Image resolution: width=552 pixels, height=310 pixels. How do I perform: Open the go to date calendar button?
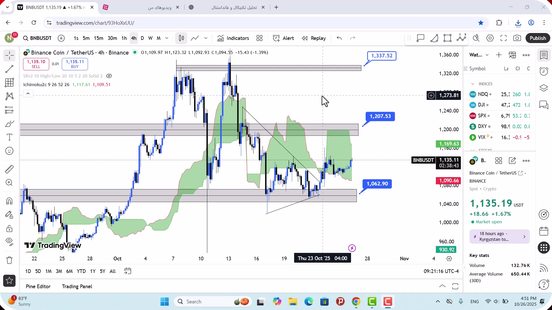[x=128, y=271]
